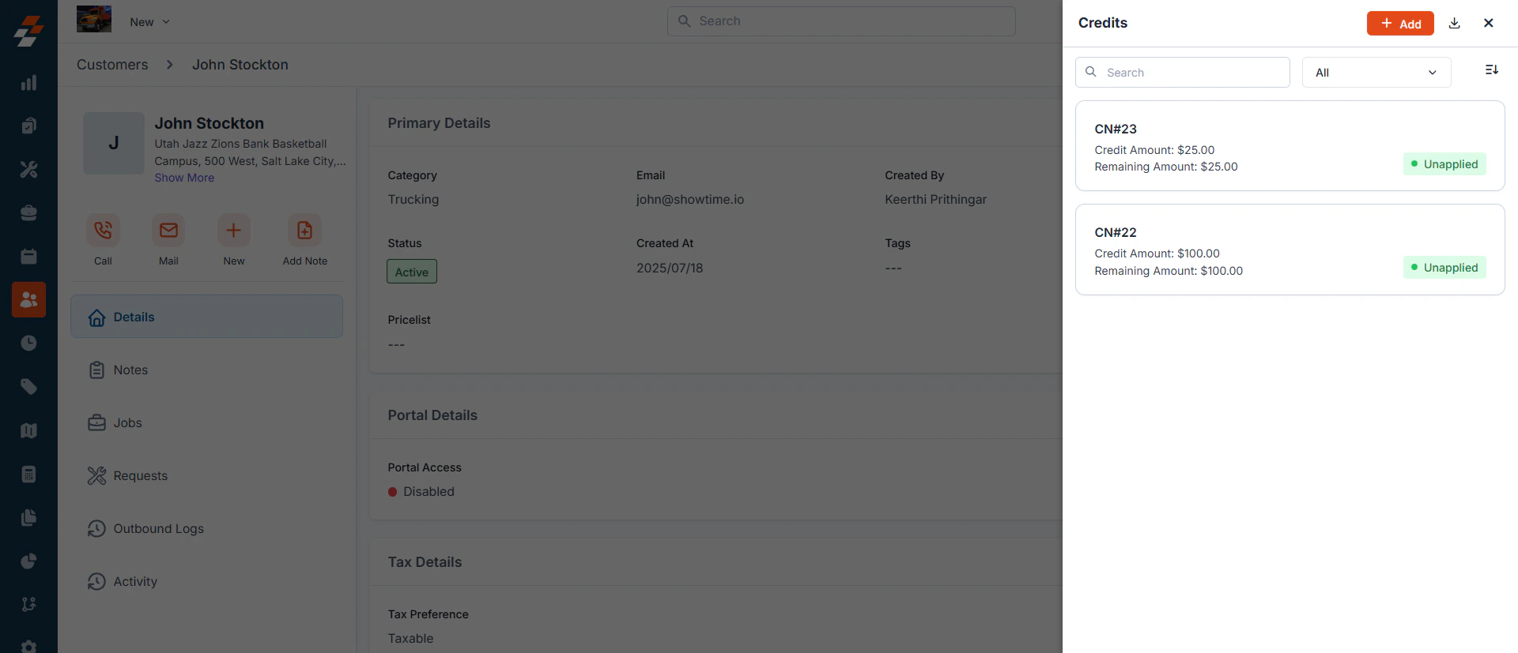Click the J customer avatar
The height and width of the screenshot is (653, 1518).
click(114, 143)
